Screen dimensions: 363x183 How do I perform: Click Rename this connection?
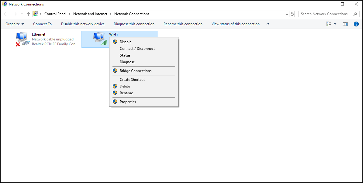coord(183,24)
